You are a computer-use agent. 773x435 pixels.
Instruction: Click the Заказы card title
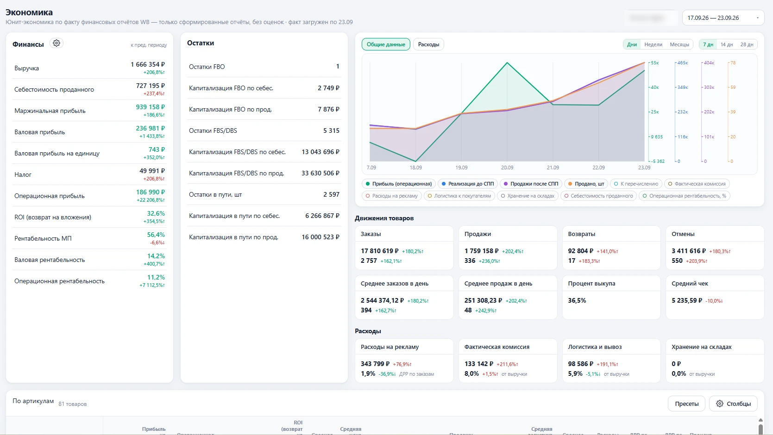371,234
